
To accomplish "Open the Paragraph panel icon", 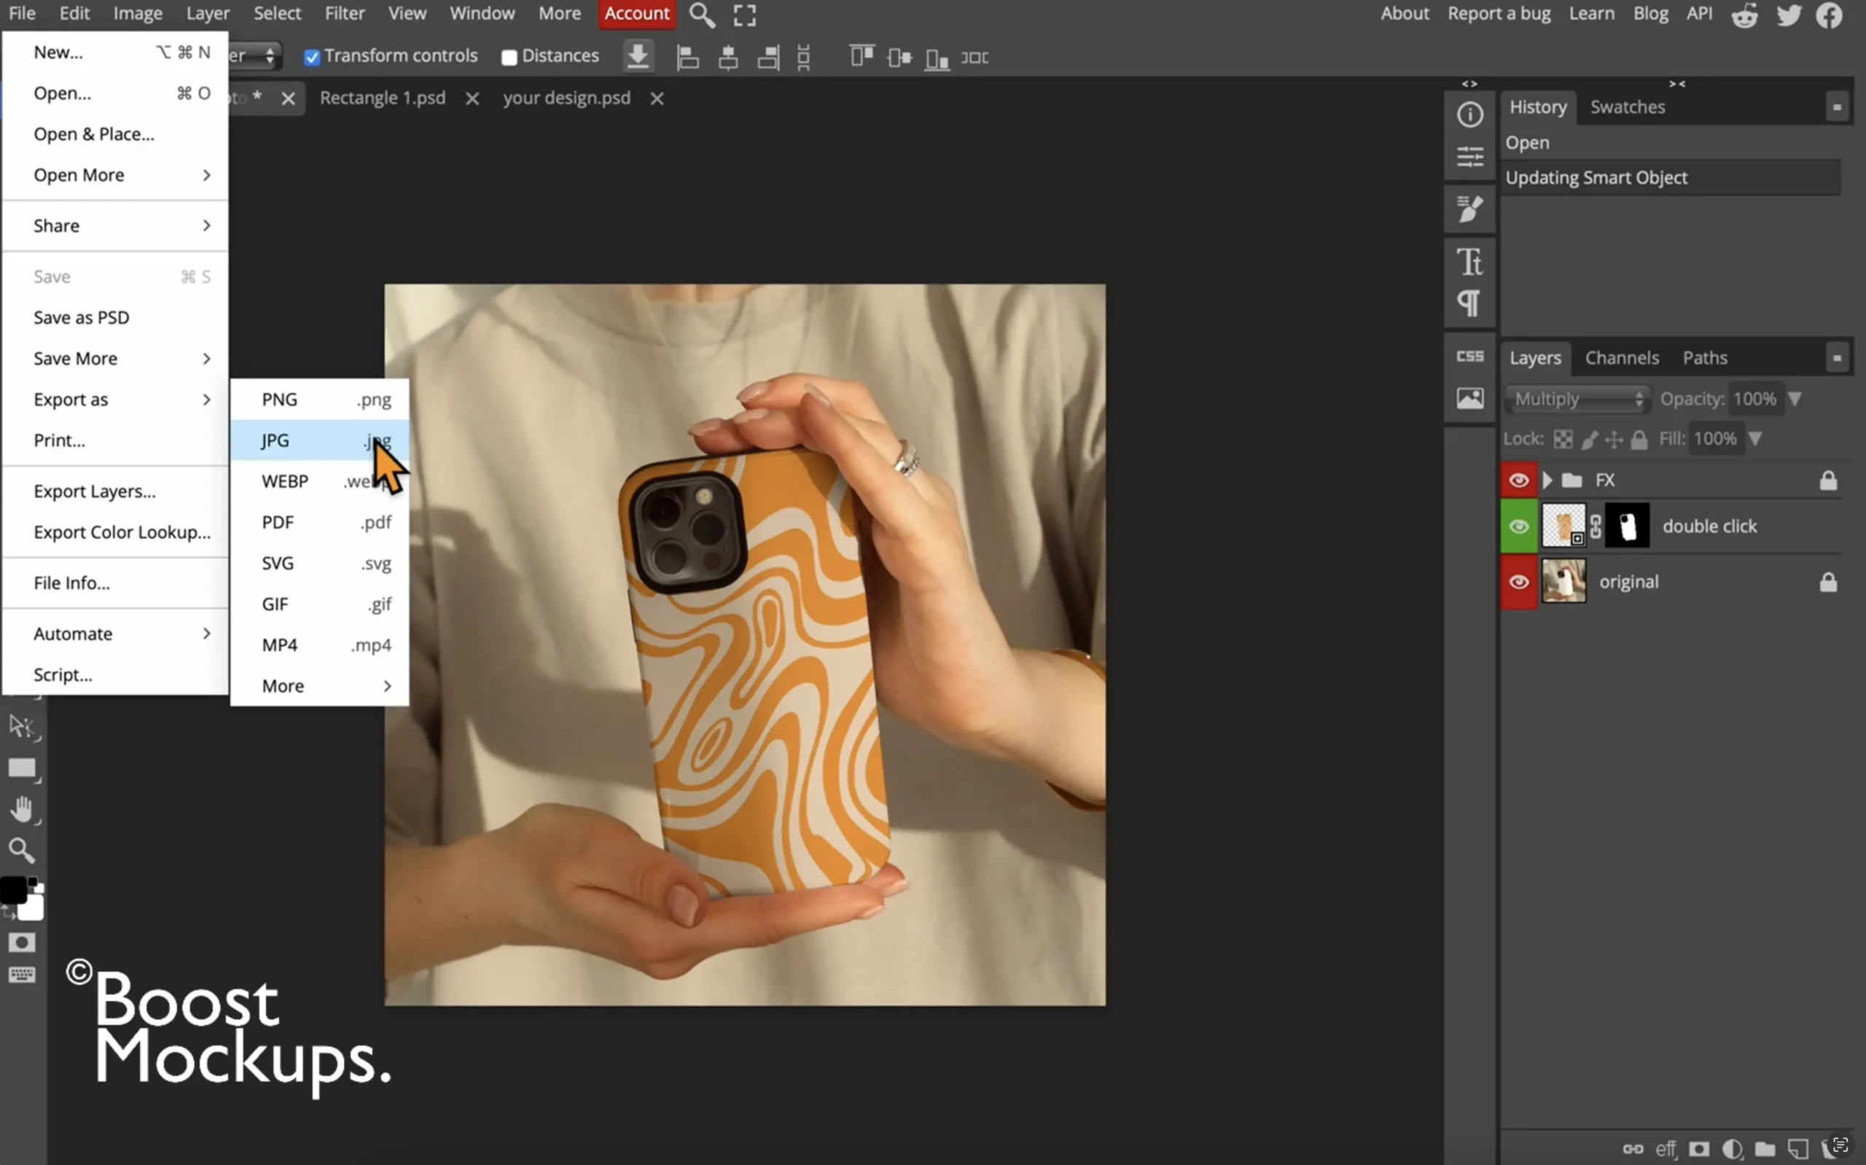I will pos(1469,303).
